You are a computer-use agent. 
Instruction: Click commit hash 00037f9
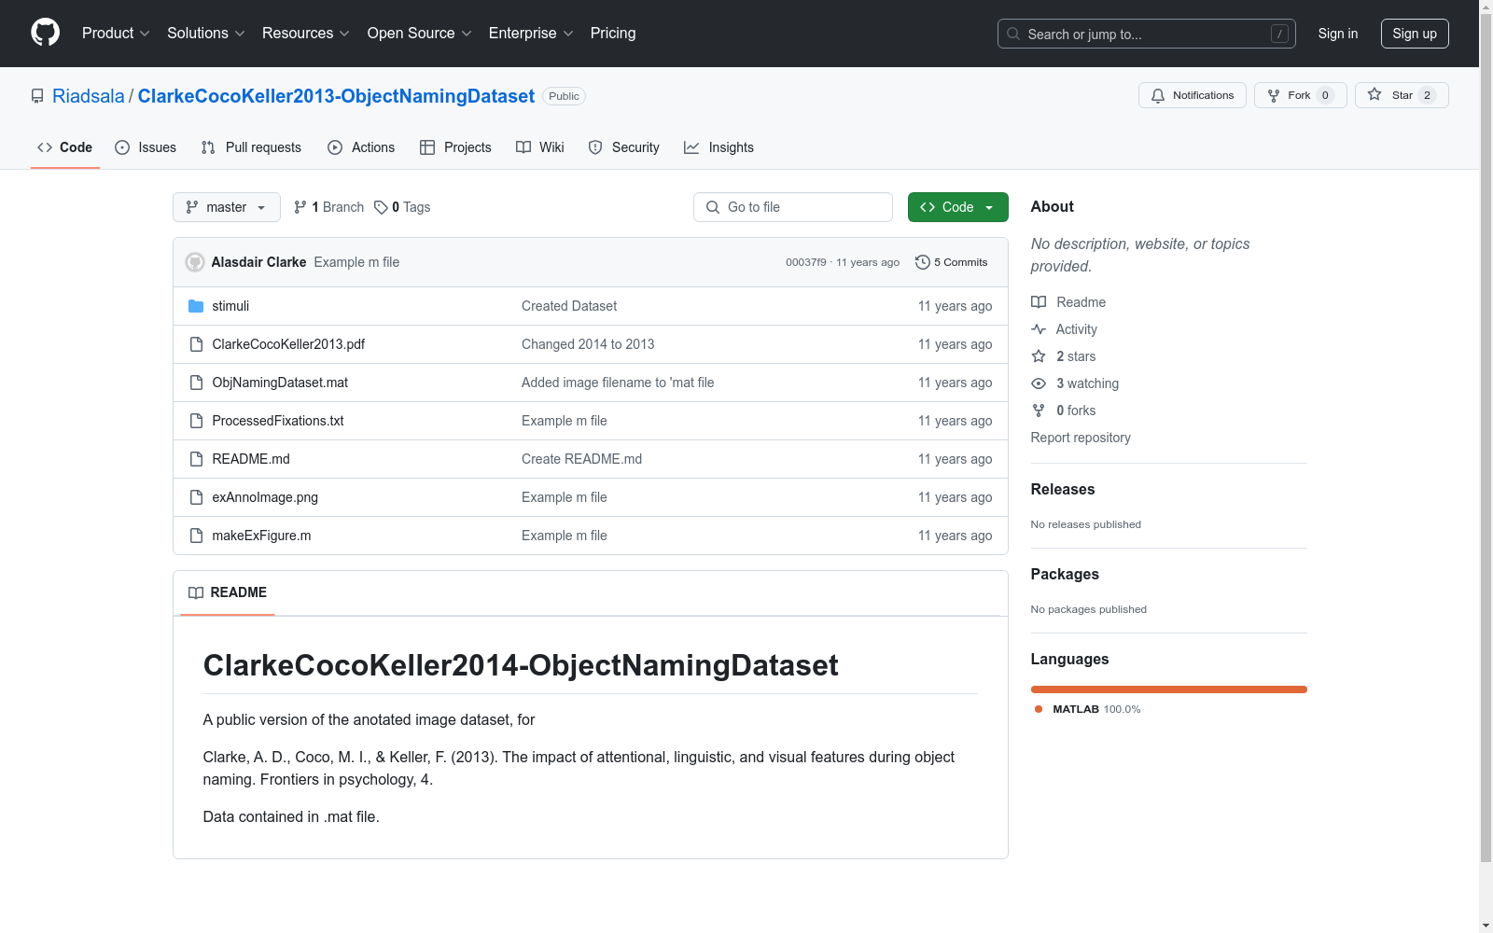(x=806, y=262)
